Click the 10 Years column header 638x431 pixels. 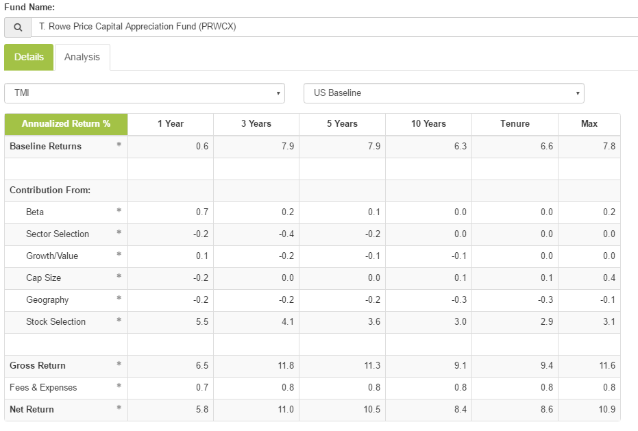coord(428,124)
